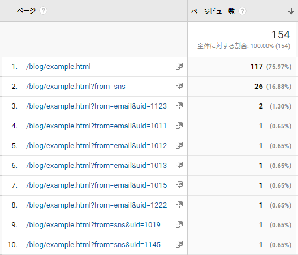
Task: Select percentage (1.30%) in row 3
Action: pyautogui.click(x=280, y=106)
